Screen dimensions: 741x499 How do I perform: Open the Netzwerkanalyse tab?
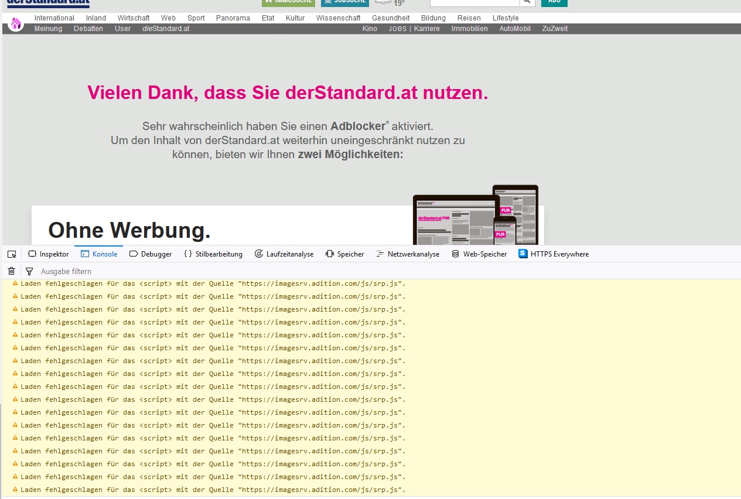coord(408,254)
